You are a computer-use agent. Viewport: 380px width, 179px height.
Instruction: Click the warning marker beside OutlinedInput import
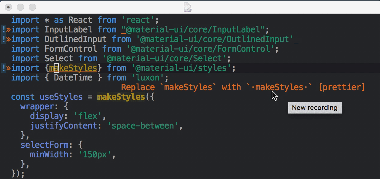(6, 39)
